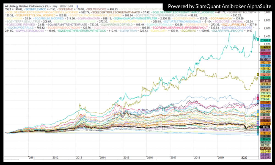Click the blue marker beside date 2020-10-01
Image resolution: width=275 pixels, height=165 pixels.
click(77, 6)
